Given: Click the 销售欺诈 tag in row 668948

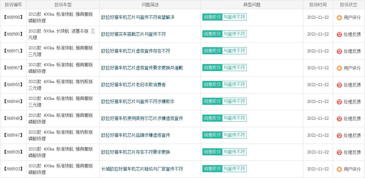Looking at the screenshot, I should click(212, 118).
